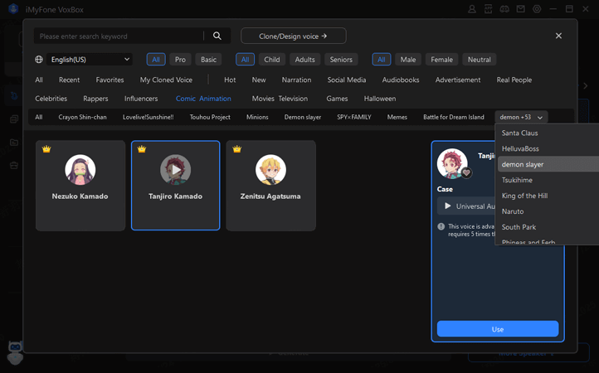
Task: Select the Crayon Shin-chan subcategory
Action: 82,117
